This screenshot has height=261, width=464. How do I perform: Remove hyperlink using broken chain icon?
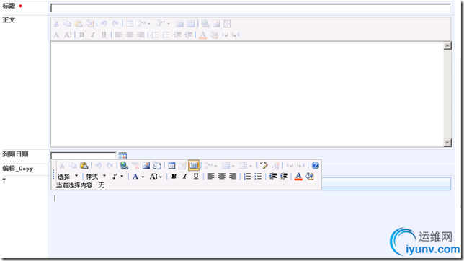pyautogui.click(x=135, y=165)
